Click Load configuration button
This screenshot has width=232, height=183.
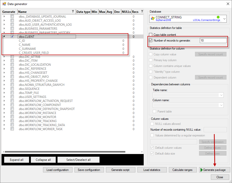58,170
